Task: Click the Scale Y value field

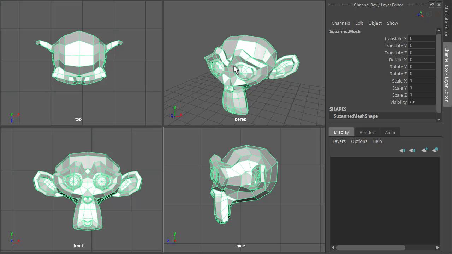Action: click(x=422, y=88)
